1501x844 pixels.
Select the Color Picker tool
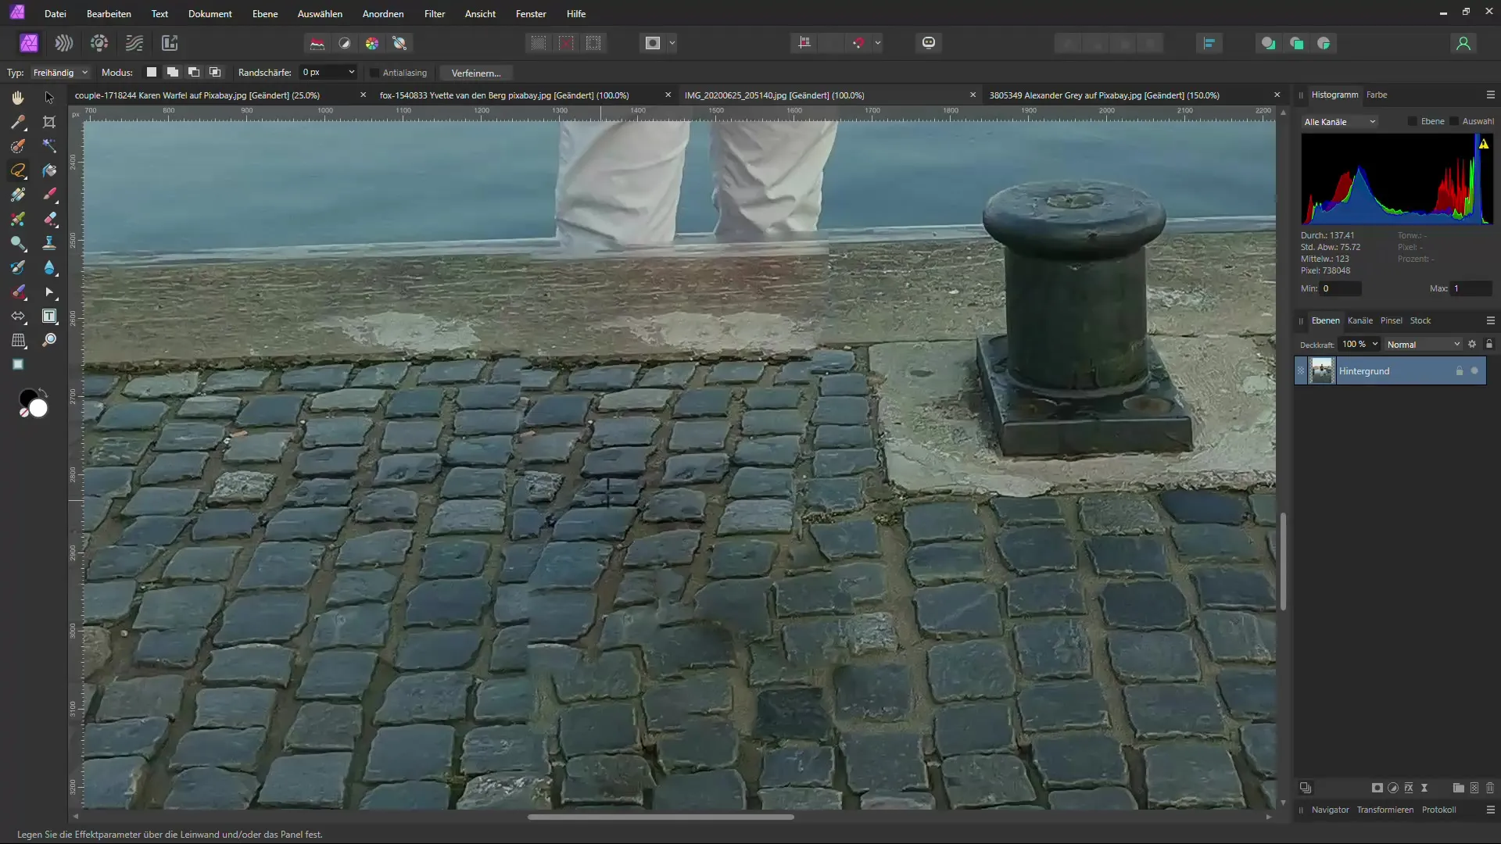18,122
